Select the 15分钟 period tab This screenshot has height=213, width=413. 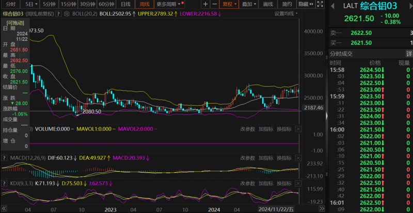pyautogui.click(x=68, y=4)
